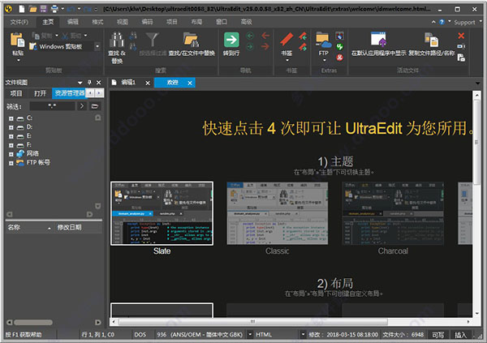The width and height of the screenshot is (487, 343).
Task: Click the DOS line ending status entry
Action: (140, 335)
